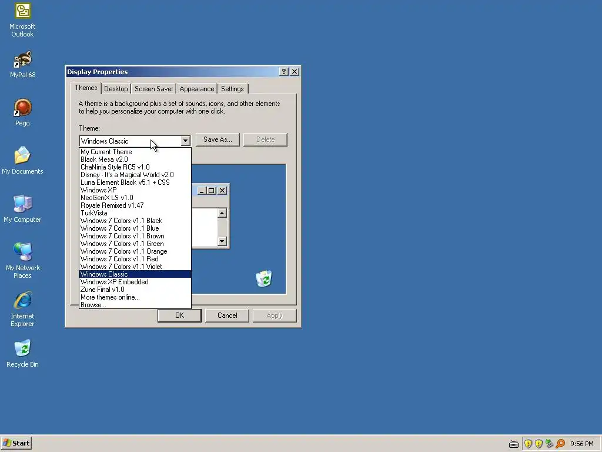
Task: Click Cancel in Display Properties
Action: point(228,315)
